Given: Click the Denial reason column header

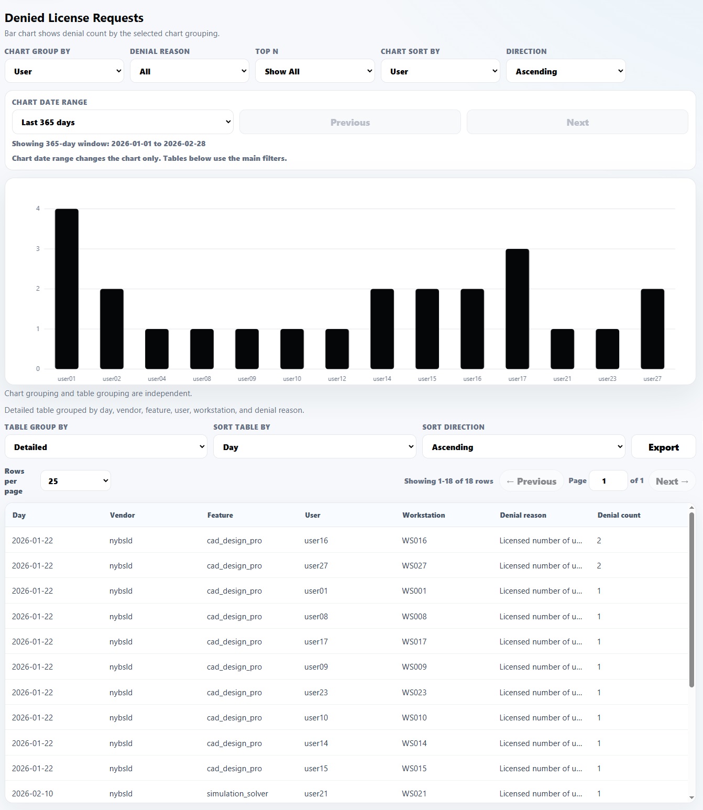Looking at the screenshot, I should 523,515.
